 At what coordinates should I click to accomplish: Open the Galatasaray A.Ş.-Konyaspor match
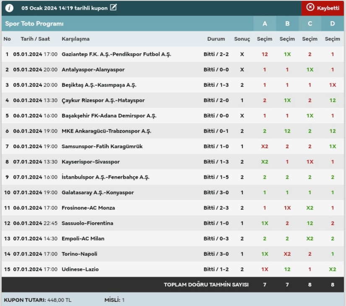[x=98, y=193]
